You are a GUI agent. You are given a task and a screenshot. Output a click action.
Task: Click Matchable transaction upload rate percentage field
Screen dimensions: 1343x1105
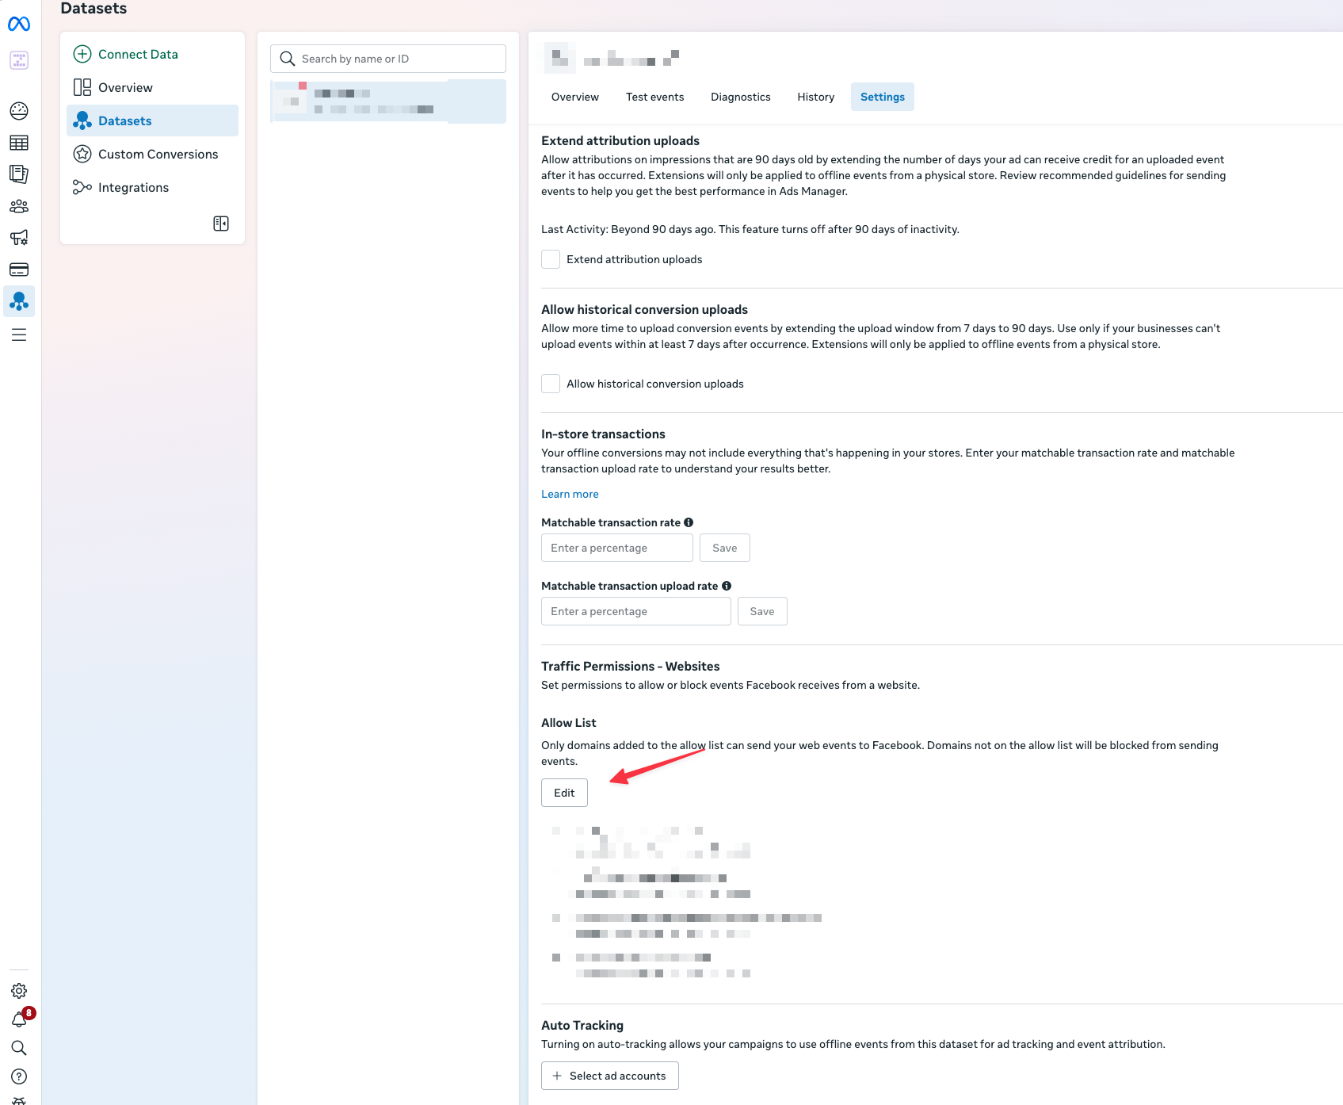pos(635,611)
